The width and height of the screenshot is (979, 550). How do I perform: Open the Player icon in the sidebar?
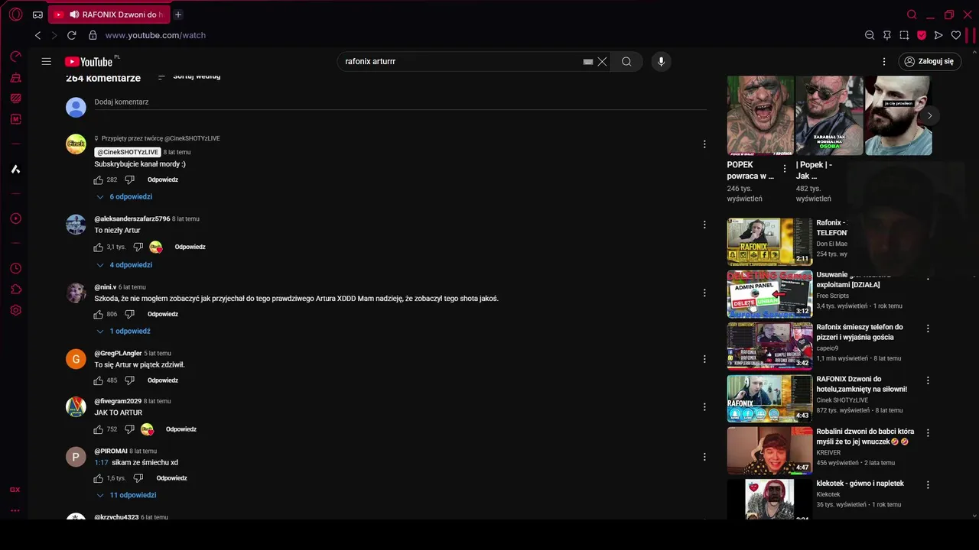coord(15,218)
